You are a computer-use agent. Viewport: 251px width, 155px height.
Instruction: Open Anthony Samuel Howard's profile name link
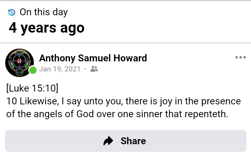pyautogui.click(x=93, y=58)
